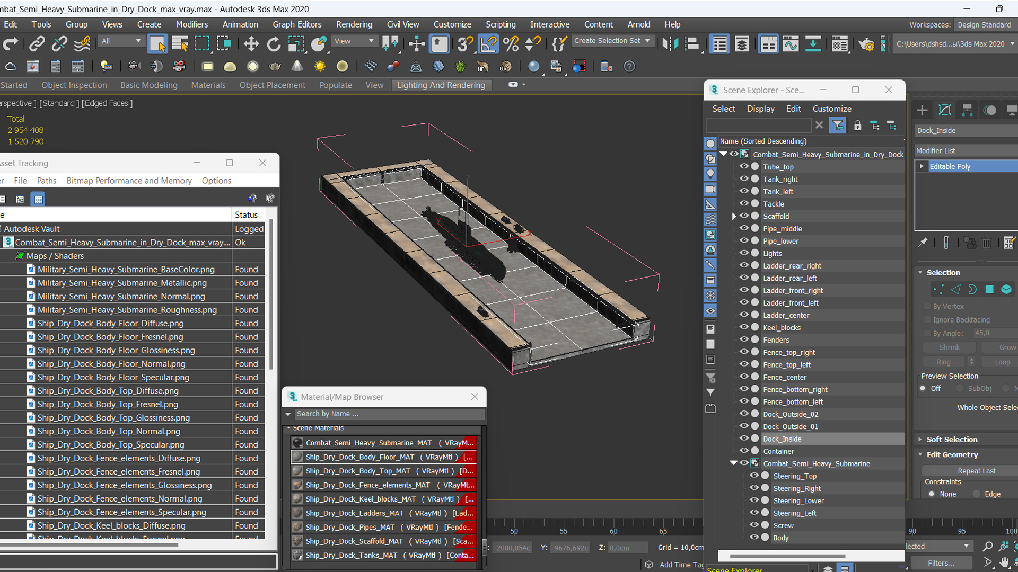Select Element sub-object level cube icon
The height and width of the screenshot is (572, 1018).
pos(1006,289)
